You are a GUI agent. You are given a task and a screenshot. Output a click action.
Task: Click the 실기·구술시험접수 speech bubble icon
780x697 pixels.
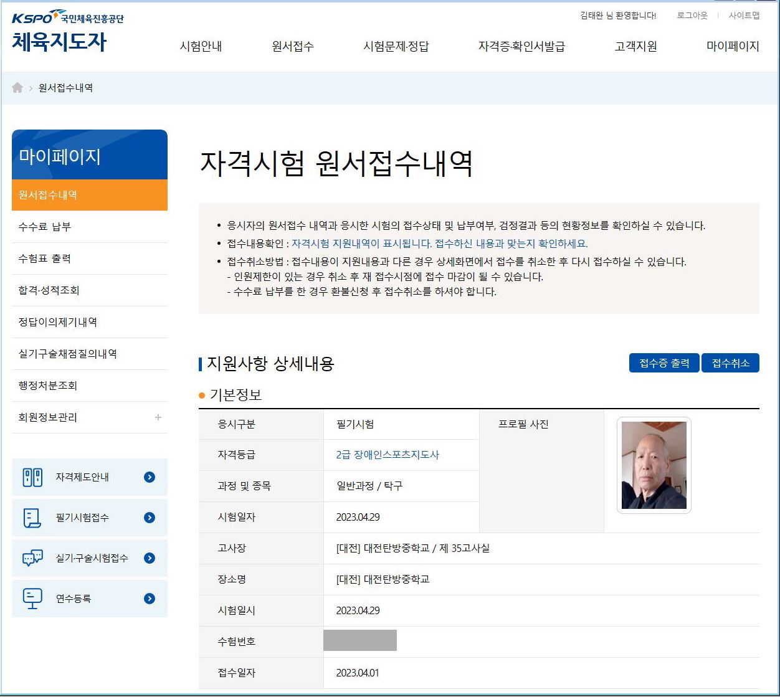point(32,558)
